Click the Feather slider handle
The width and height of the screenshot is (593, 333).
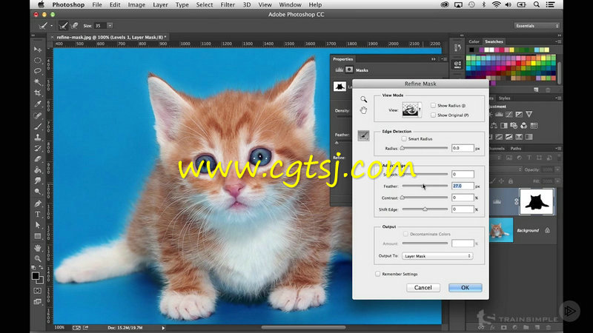coord(423,186)
